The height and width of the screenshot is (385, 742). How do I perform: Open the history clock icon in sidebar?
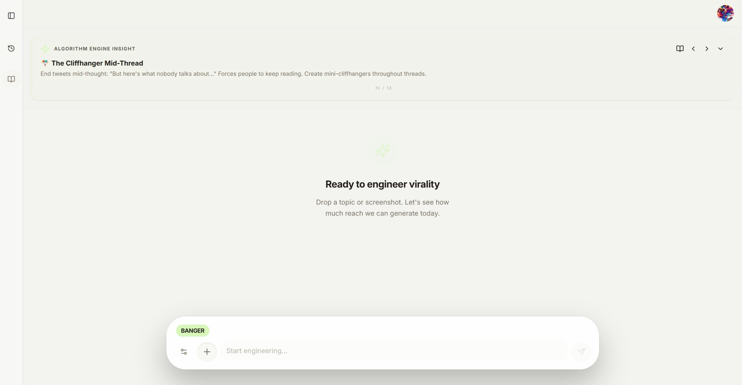(x=11, y=49)
